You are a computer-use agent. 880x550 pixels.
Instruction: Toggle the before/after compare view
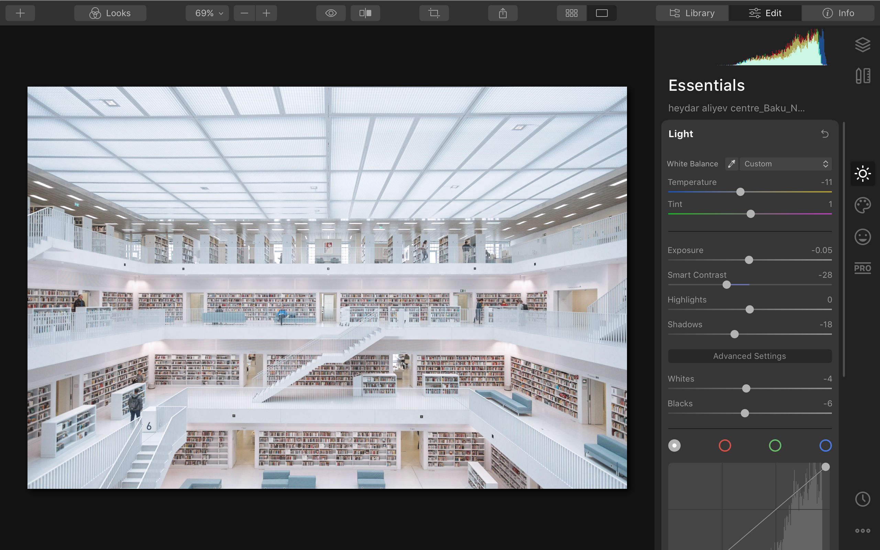pyautogui.click(x=365, y=13)
